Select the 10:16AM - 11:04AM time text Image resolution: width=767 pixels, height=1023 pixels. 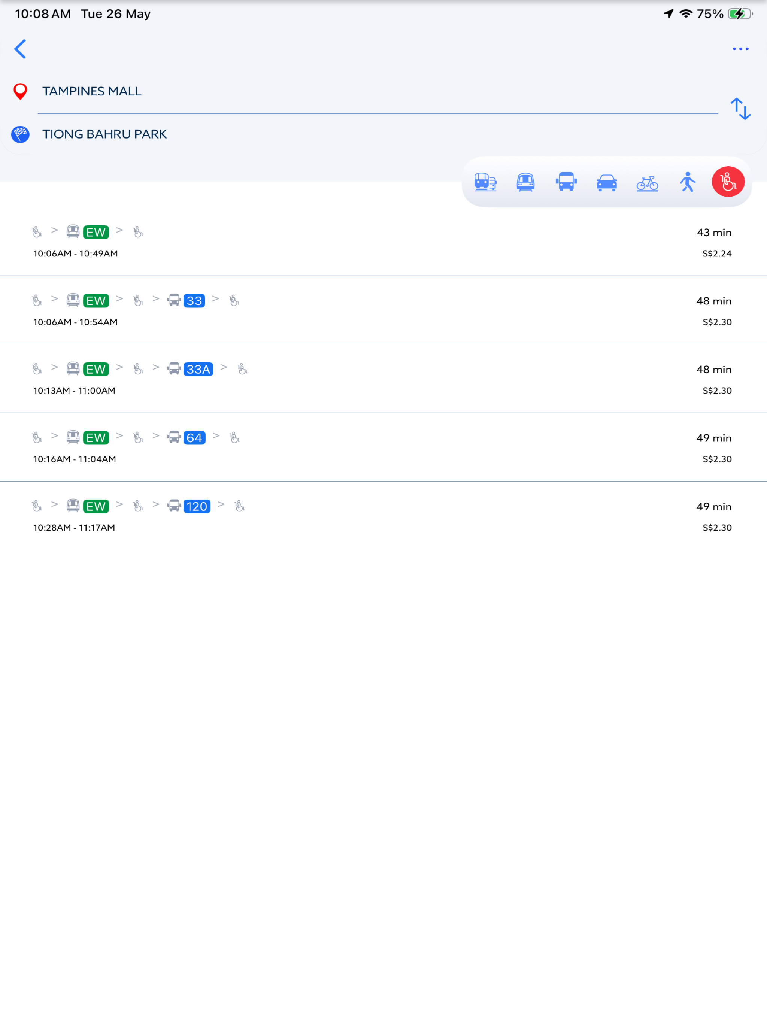point(75,459)
